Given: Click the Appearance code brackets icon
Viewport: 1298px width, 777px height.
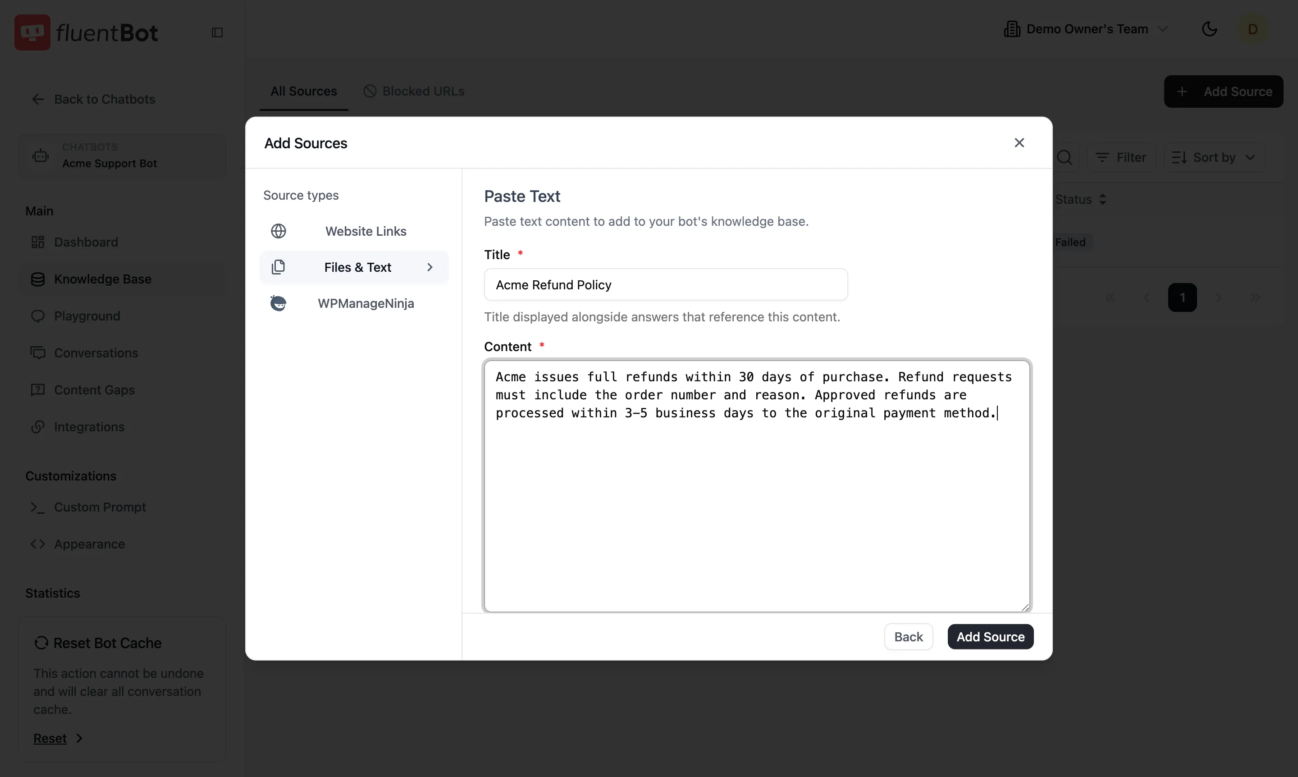Looking at the screenshot, I should pos(38,544).
